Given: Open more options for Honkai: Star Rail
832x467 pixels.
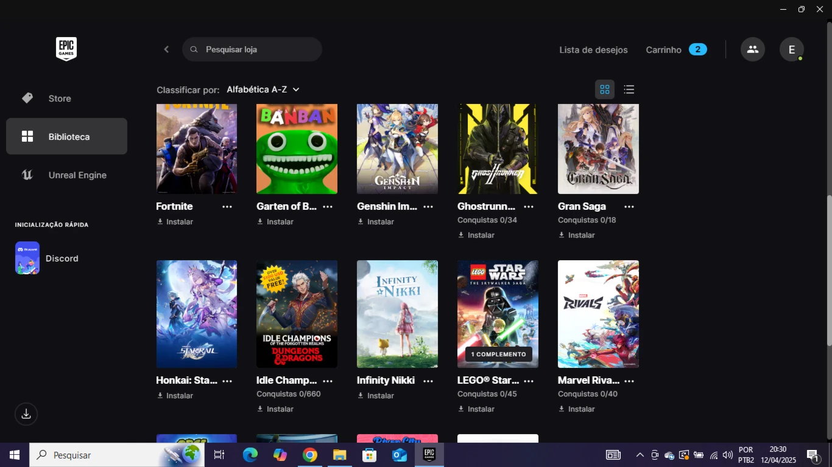Looking at the screenshot, I should (227, 381).
